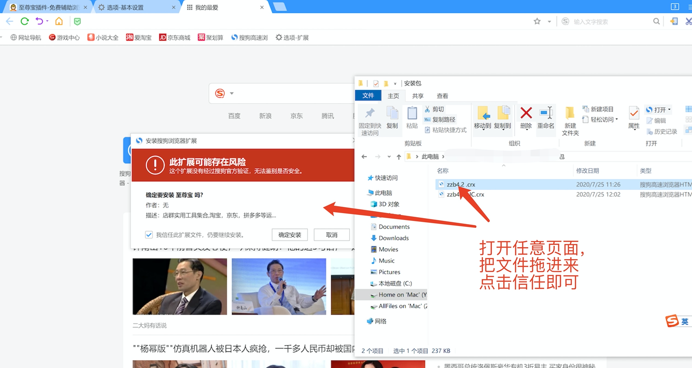Open the 选项-扩展 bookmark
Screen dimensions: 692x368
tap(292, 38)
